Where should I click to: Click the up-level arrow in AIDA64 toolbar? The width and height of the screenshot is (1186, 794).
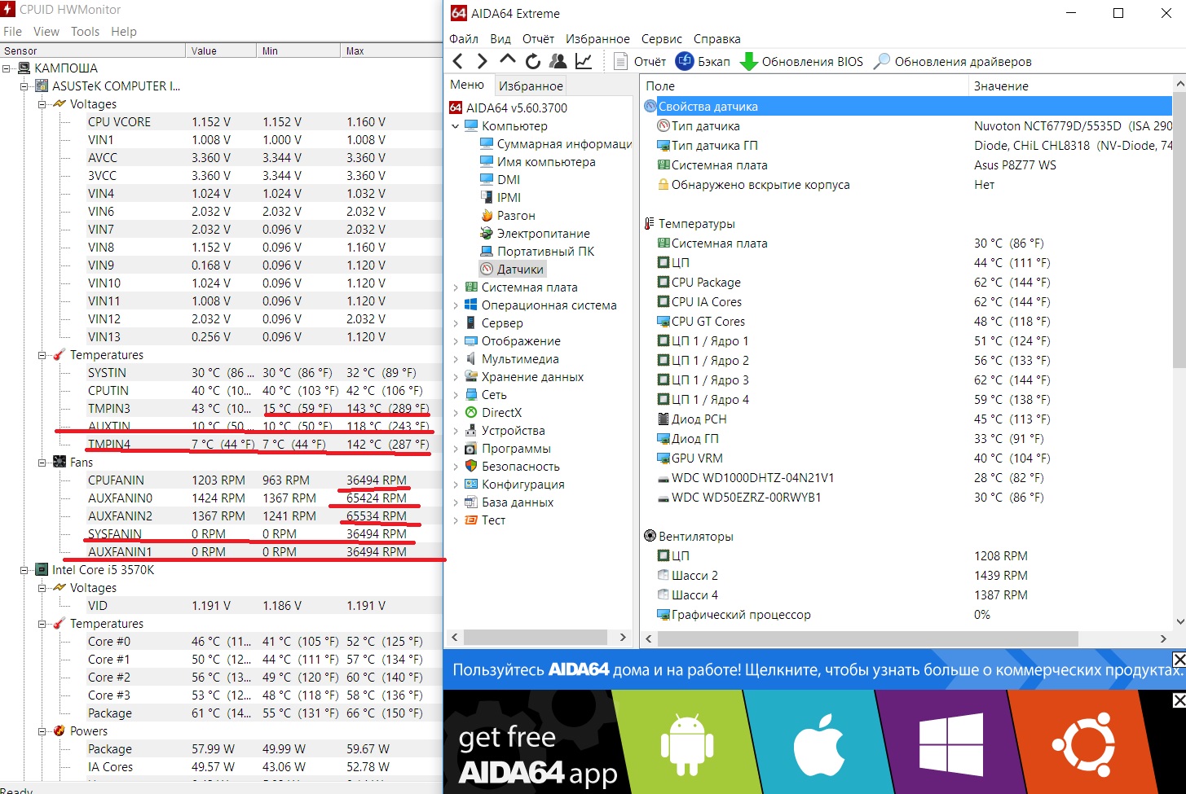coord(508,60)
